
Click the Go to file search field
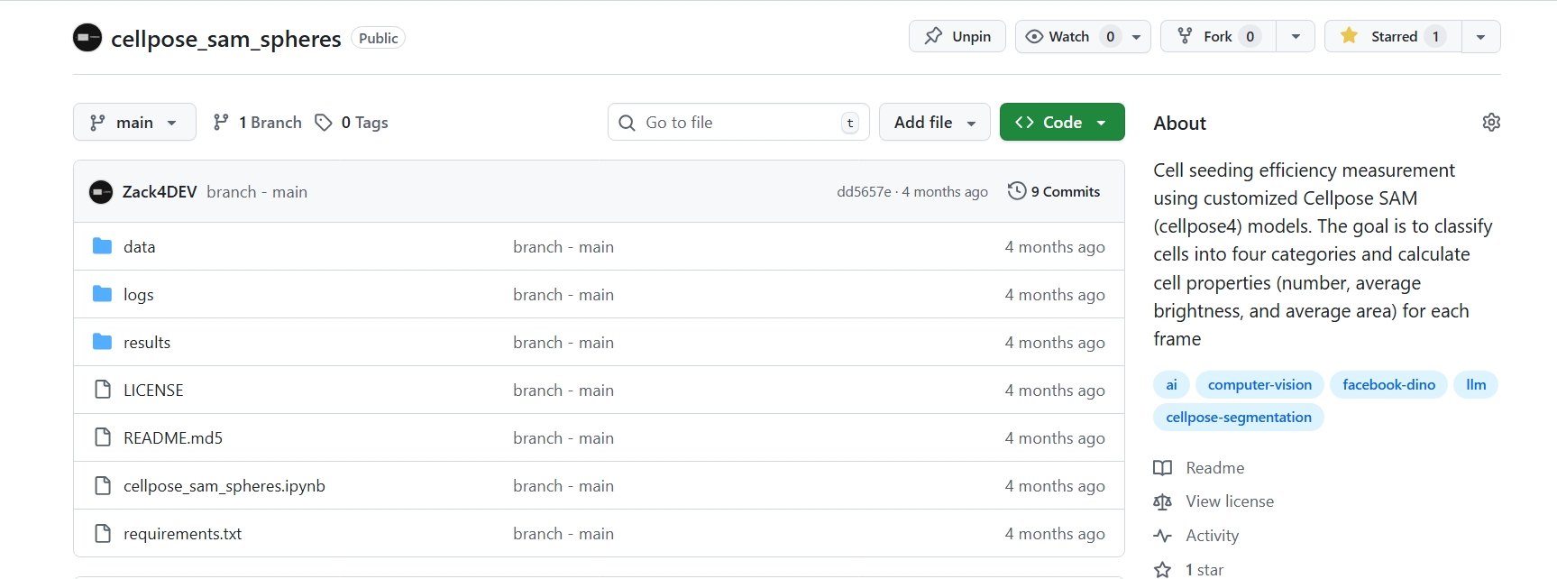(738, 122)
